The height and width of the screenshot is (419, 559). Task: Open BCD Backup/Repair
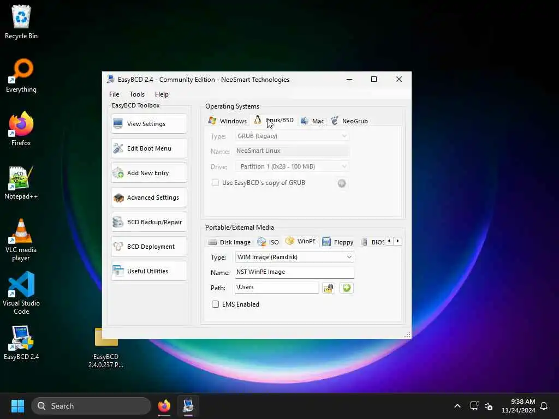(148, 222)
